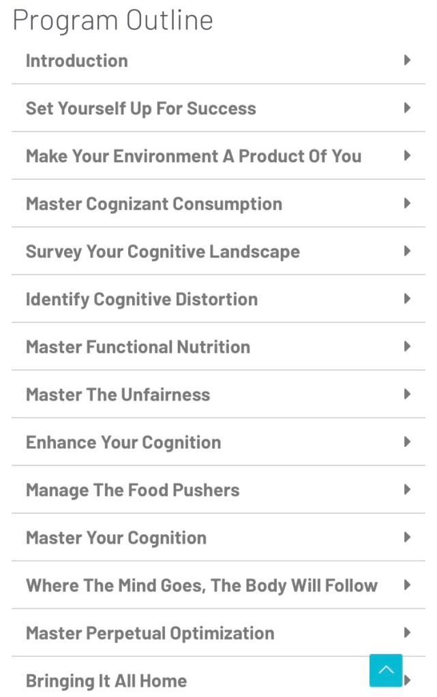Click the scroll-to-top arrow button
Image resolution: width=437 pixels, height=697 pixels.
386,670
